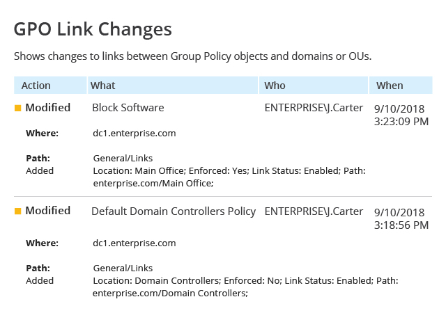446x313 pixels.
Task: Select dc1.enterprise.com under Block Software
Action: [x=134, y=134]
